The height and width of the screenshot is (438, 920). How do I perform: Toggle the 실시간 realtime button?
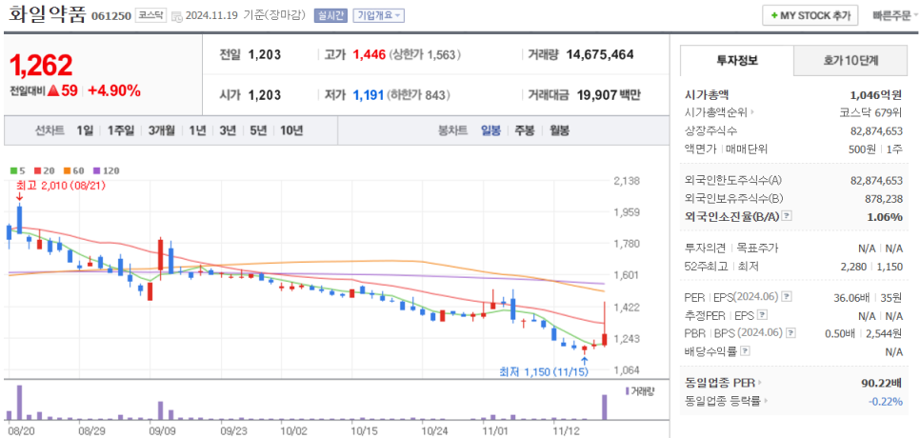click(330, 16)
